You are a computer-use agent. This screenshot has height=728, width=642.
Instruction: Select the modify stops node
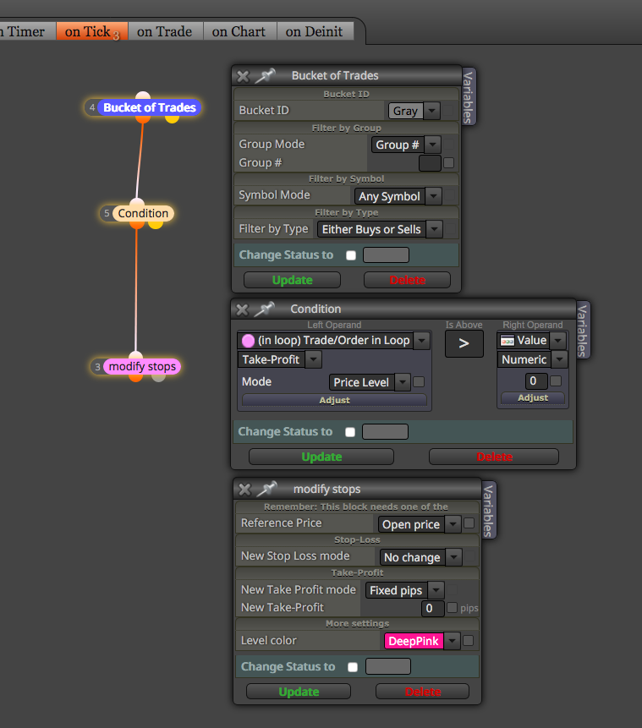[142, 367]
